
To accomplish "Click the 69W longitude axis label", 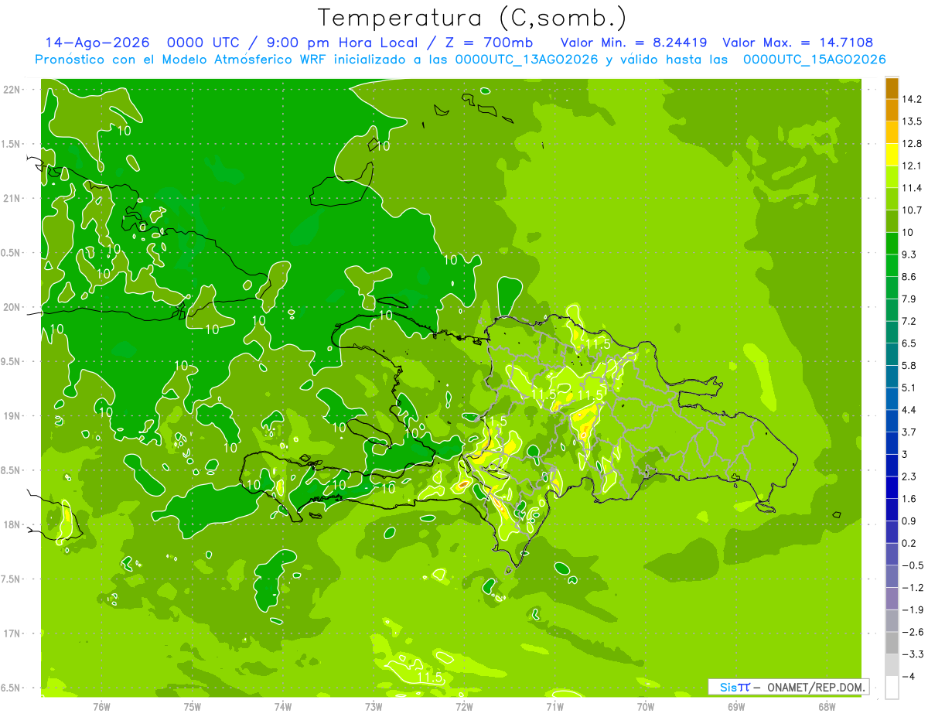I will 736,707.
